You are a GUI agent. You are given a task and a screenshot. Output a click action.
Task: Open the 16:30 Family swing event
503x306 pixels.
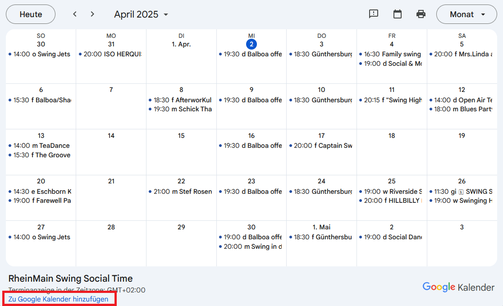click(392, 54)
